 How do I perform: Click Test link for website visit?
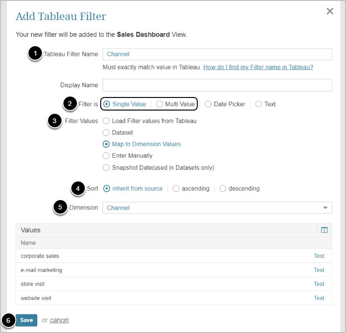coord(319,298)
